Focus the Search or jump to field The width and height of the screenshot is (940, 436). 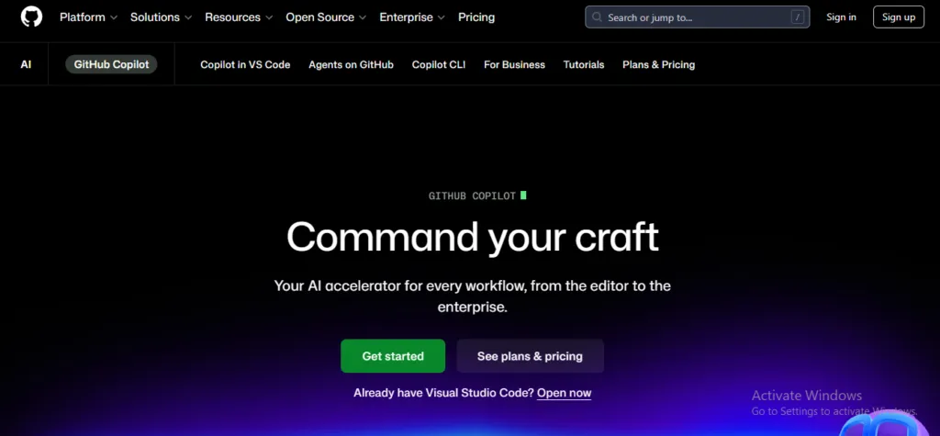(698, 17)
